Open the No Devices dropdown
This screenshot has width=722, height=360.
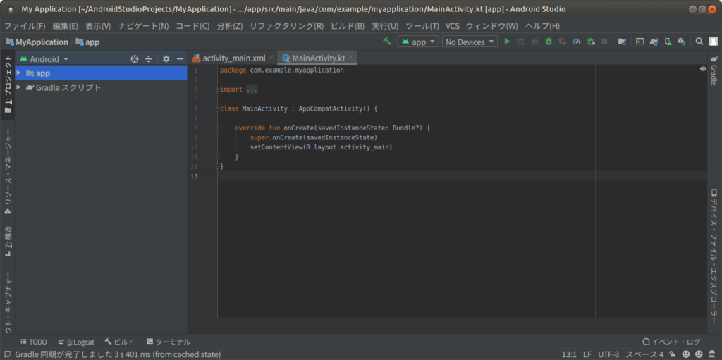click(470, 42)
